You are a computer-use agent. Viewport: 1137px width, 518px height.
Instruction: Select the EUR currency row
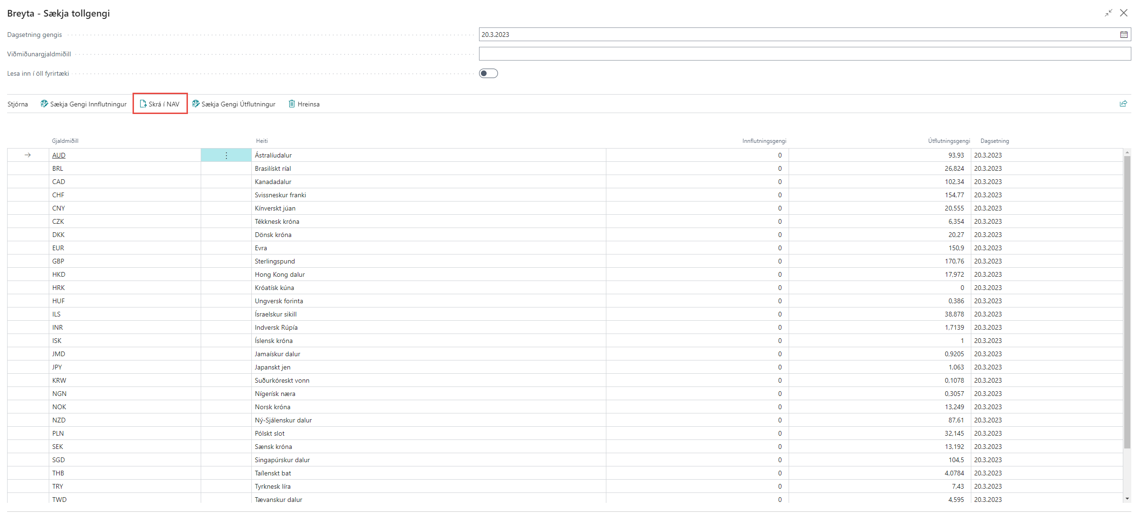(x=58, y=248)
